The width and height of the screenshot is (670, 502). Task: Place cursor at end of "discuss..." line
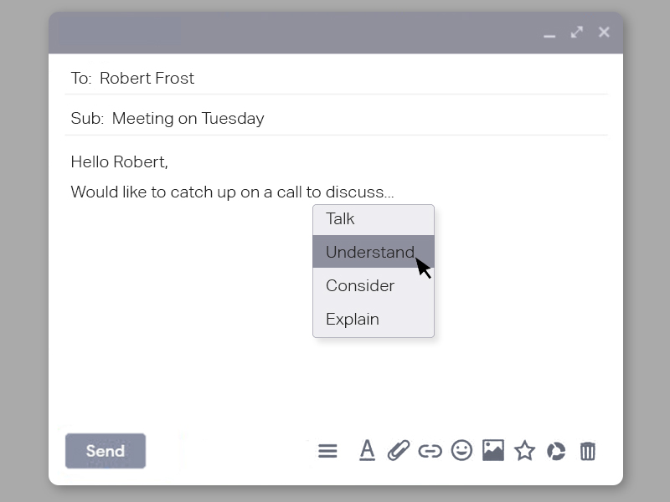coord(394,192)
